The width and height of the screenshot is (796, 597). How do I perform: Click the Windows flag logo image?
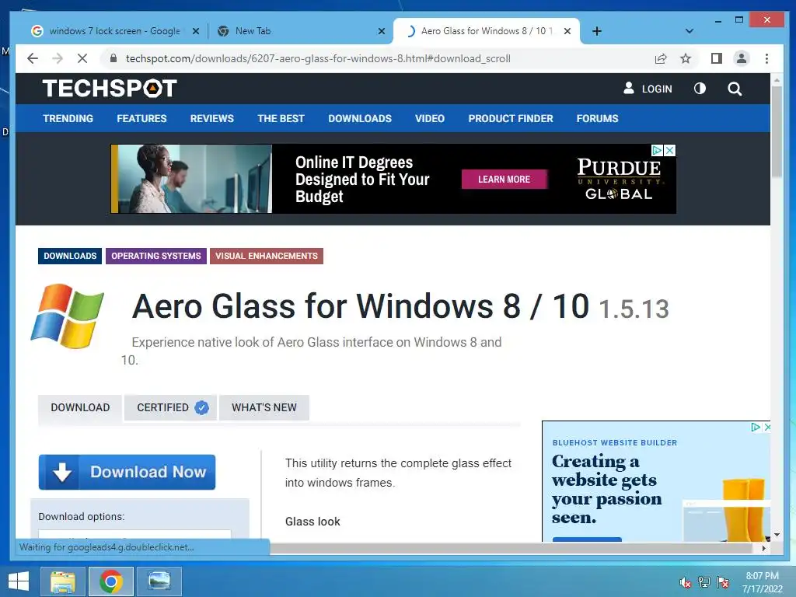coord(68,316)
